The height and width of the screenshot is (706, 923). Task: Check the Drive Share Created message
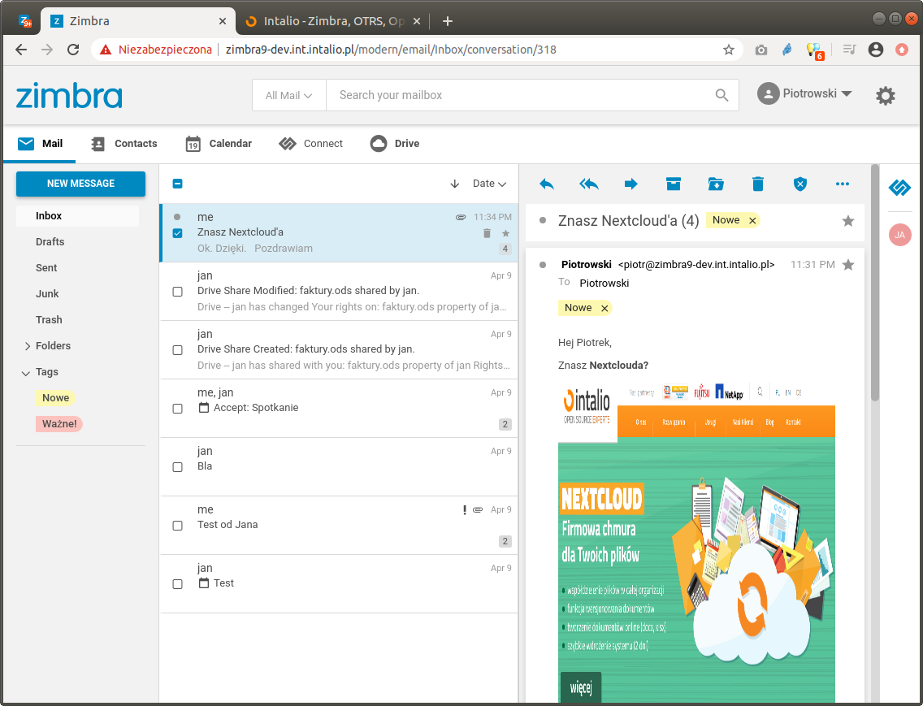tap(177, 350)
